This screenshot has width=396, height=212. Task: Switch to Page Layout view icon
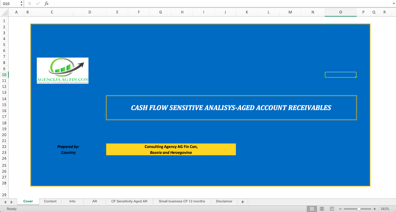tap(322, 209)
